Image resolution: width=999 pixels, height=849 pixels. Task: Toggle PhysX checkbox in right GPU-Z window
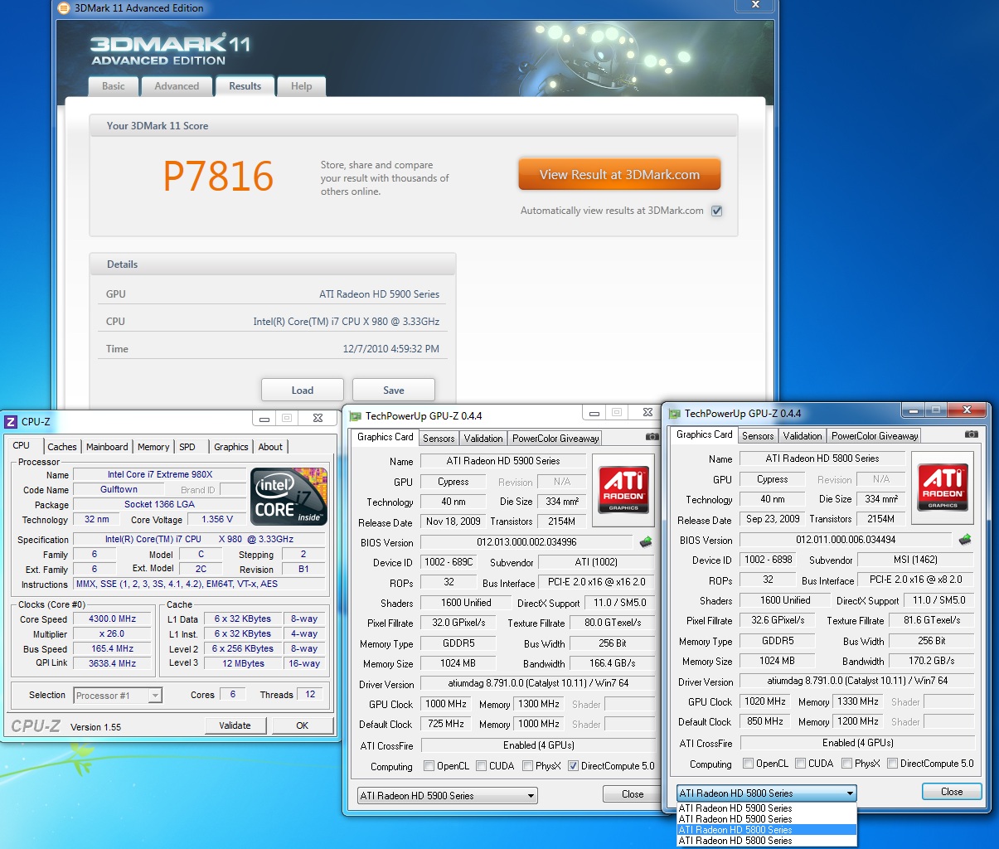846,764
